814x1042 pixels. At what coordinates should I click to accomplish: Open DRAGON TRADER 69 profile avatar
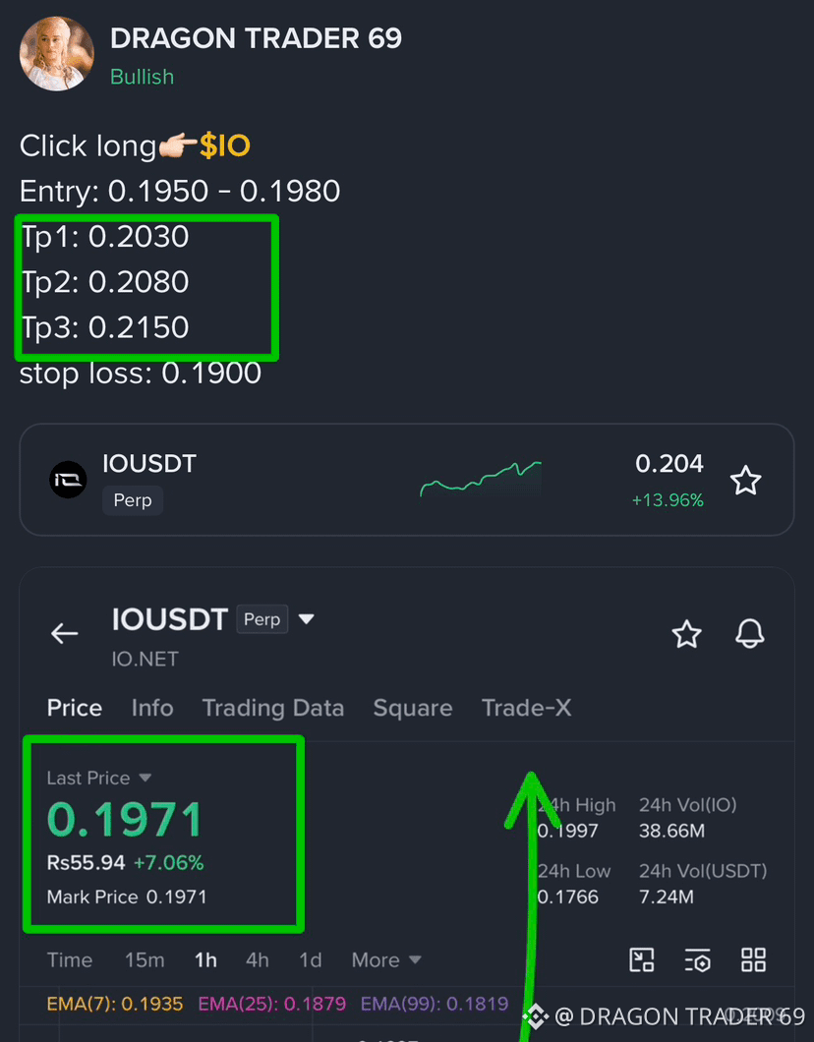[x=56, y=54]
